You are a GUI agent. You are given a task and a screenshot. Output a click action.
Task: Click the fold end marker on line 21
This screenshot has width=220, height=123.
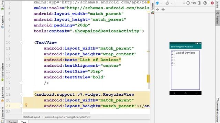tap(21, 106)
